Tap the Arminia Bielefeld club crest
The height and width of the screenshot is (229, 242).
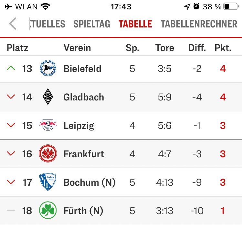coord(48,68)
